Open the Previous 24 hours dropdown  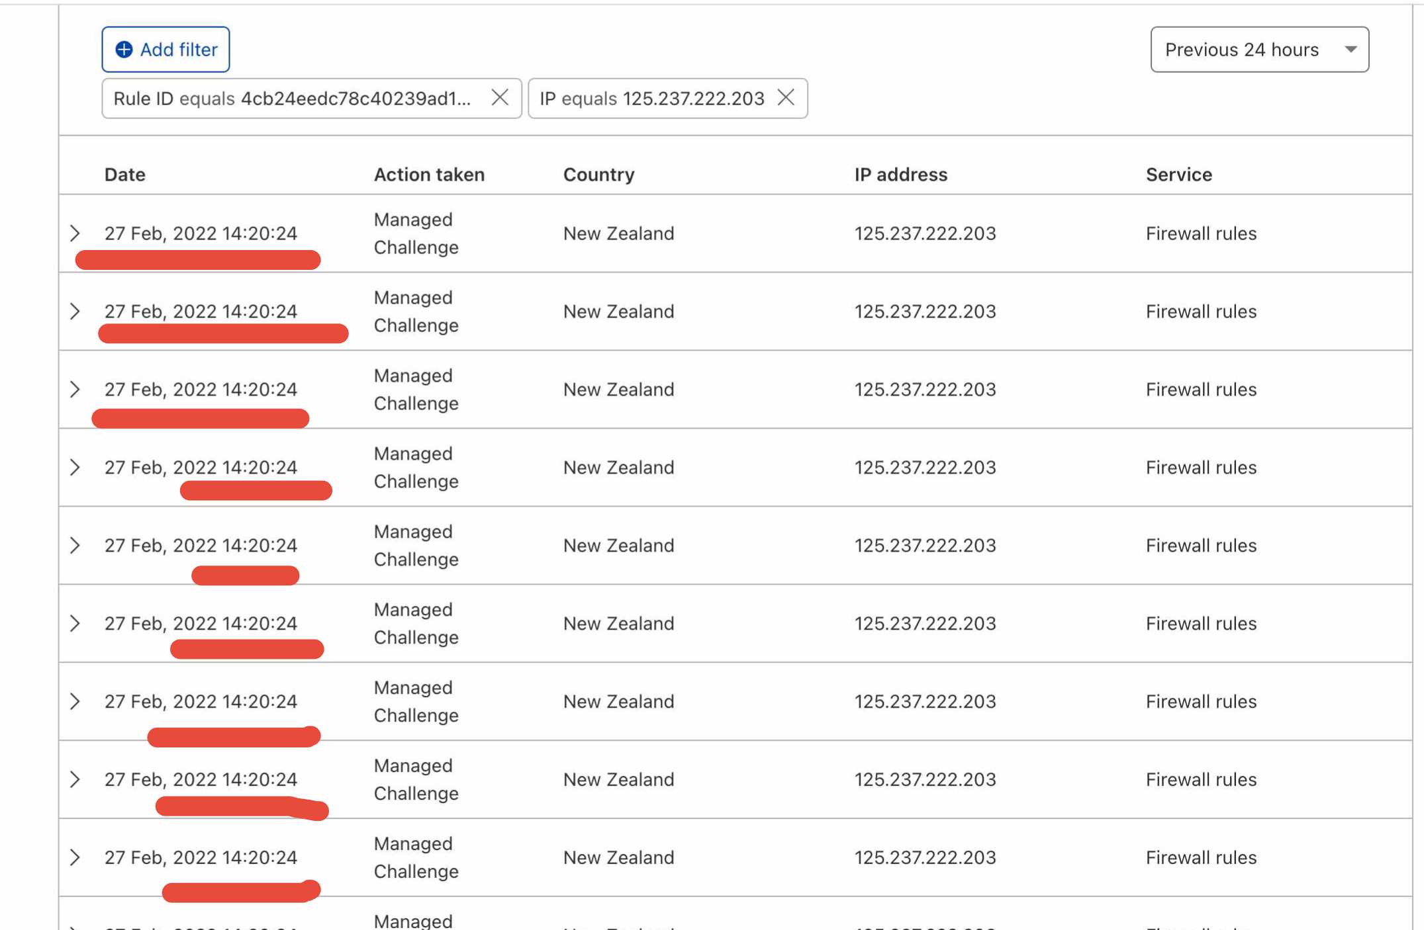1259,50
